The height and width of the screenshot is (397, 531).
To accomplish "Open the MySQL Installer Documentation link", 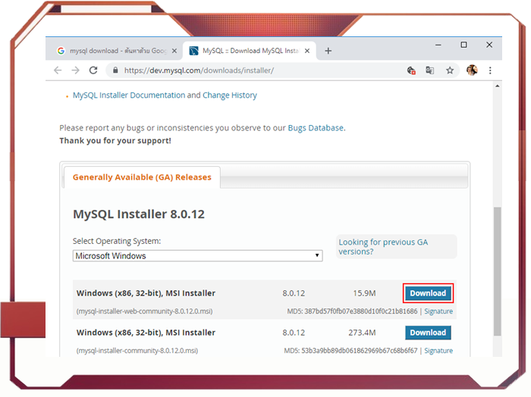I will point(129,95).
